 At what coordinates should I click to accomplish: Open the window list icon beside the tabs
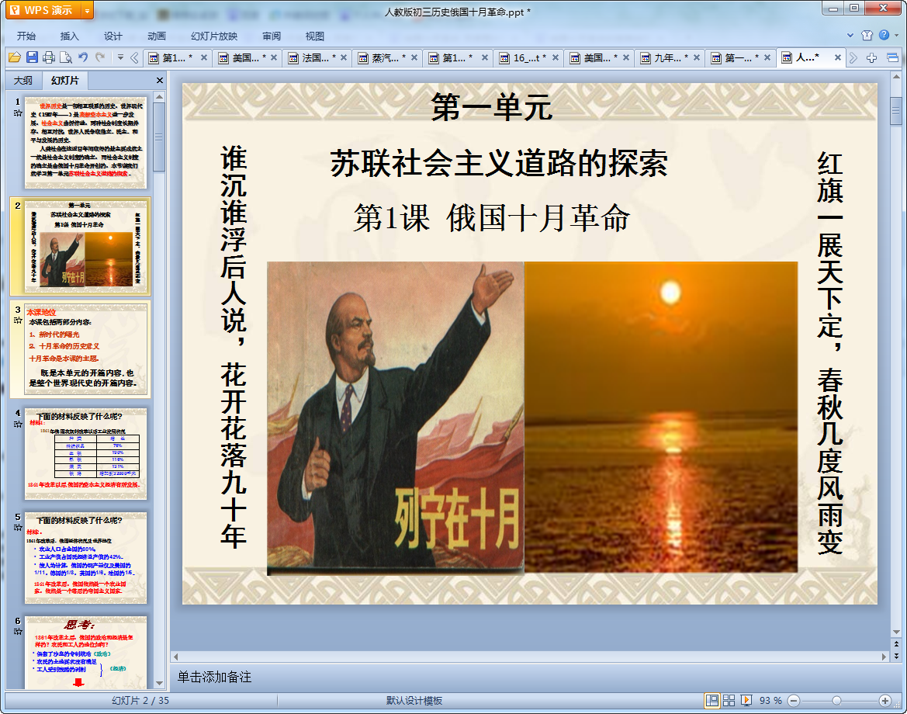(892, 57)
